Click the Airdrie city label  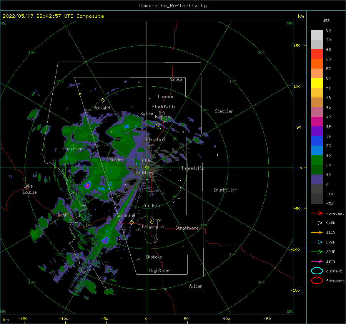pyautogui.click(x=151, y=206)
